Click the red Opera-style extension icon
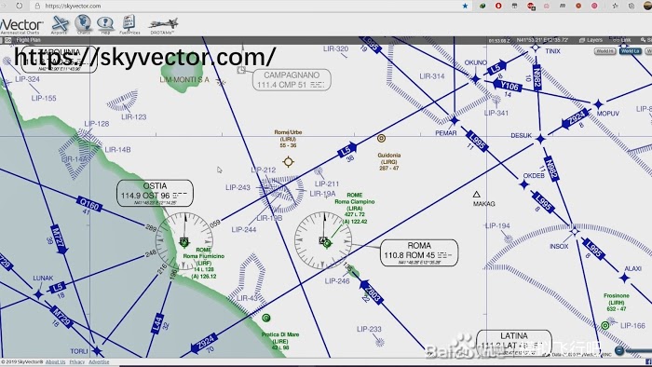This screenshot has width=652, height=367. [x=498, y=6]
